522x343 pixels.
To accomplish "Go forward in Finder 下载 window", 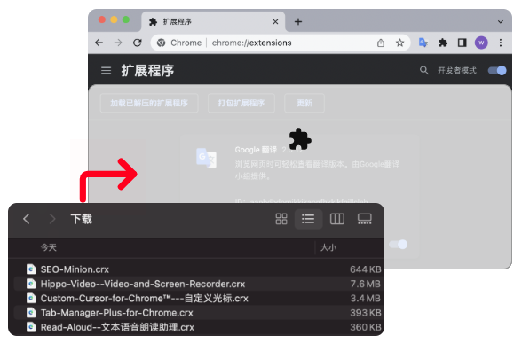I will click(x=51, y=219).
